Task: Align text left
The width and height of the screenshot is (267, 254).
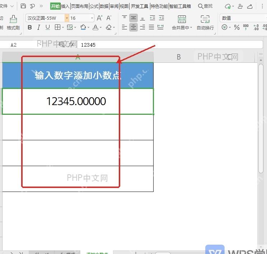Action: tap(125, 27)
